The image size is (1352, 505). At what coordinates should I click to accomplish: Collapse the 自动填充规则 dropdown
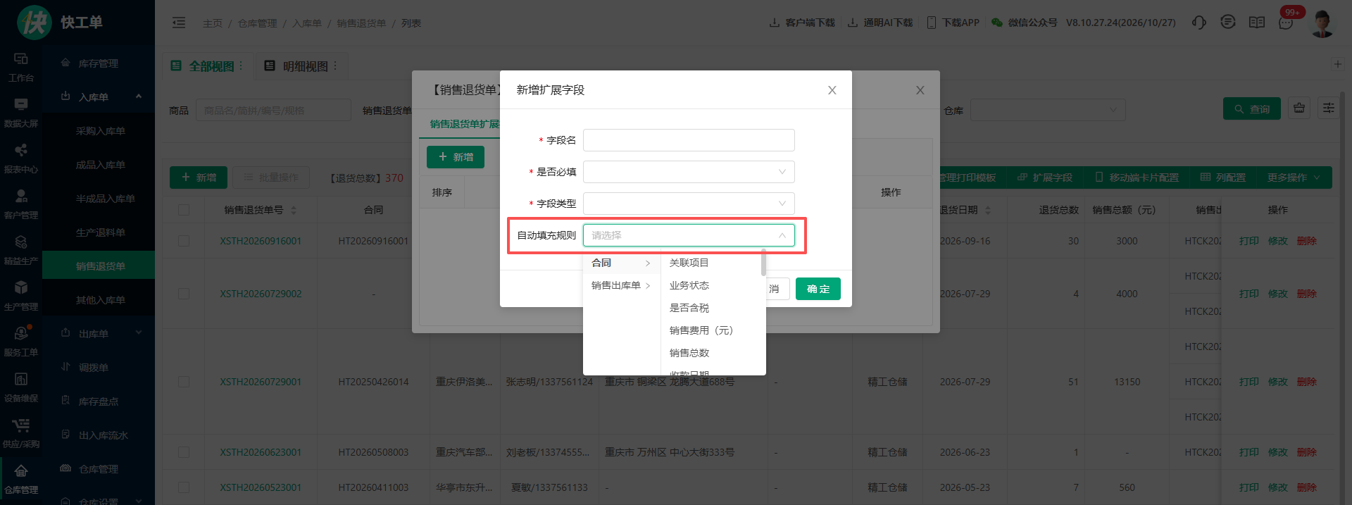click(x=689, y=235)
